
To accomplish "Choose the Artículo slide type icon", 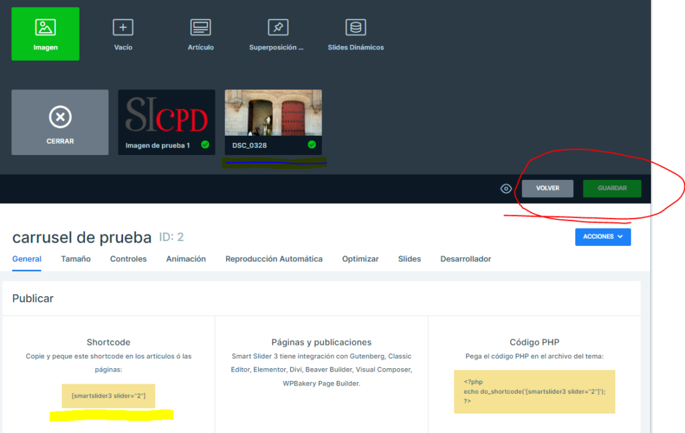I will (x=201, y=27).
